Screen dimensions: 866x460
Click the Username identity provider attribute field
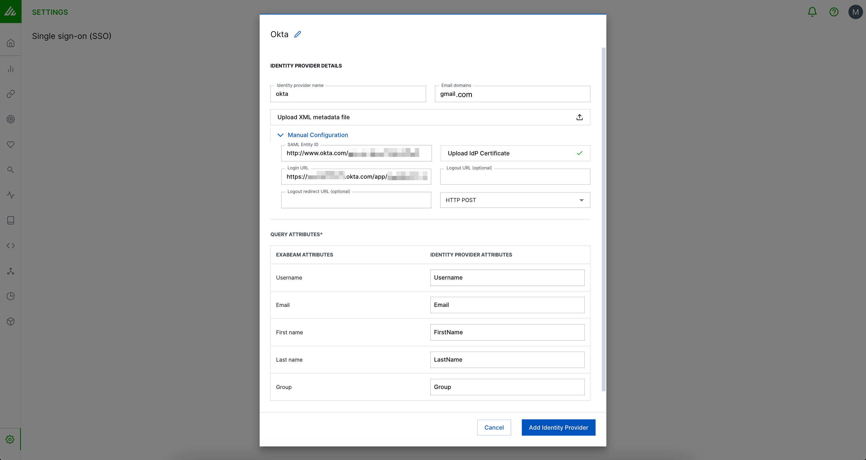[507, 277]
